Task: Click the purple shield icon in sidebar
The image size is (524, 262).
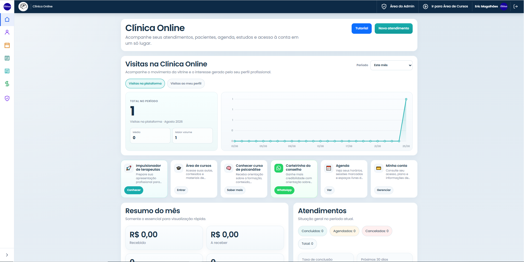Action: (x=7, y=98)
